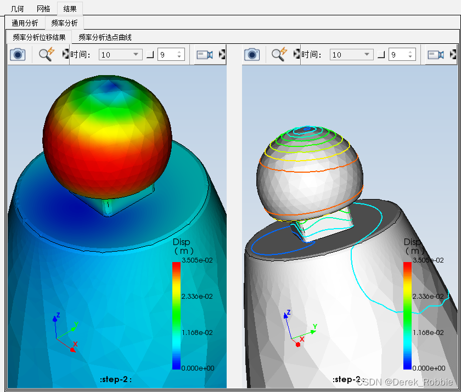Click the left Disp color legend bar
Image resolution: width=461 pixels, height=392 pixels.
click(x=176, y=316)
